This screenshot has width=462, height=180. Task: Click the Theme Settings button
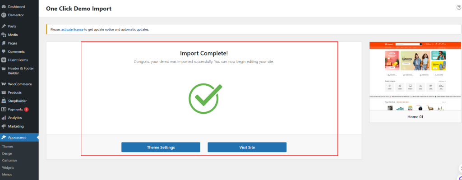161,148
